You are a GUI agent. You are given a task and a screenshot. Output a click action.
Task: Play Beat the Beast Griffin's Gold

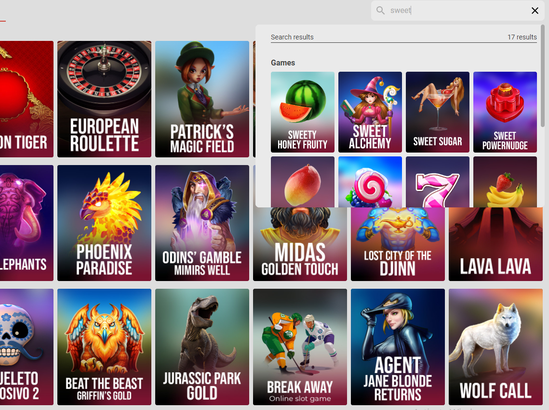point(104,347)
